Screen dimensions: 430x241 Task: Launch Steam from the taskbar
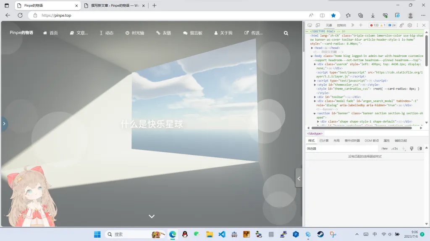coord(320,234)
